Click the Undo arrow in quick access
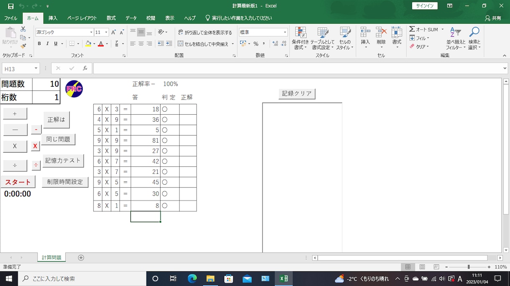The height and width of the screenshot is (286, 510). (x=21, y=6)
